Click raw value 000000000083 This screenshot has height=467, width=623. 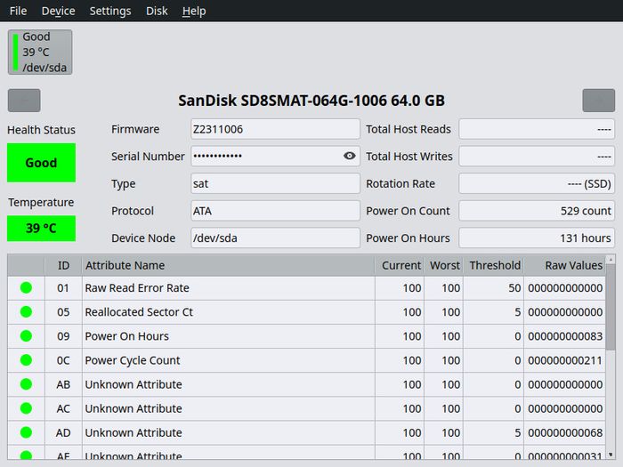565,336
